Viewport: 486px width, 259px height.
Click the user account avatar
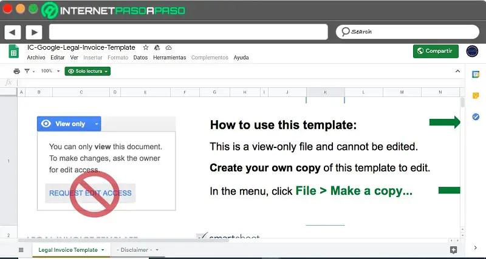(472, 51)
